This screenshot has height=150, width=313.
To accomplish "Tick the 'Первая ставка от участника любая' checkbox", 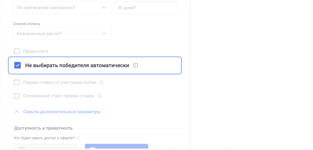I will click(x=17, y=82).
